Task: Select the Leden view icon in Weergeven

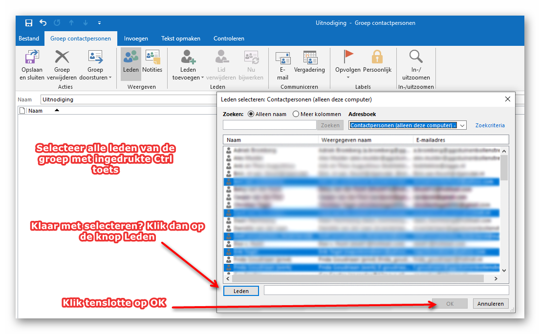Action: pos(130,58)
